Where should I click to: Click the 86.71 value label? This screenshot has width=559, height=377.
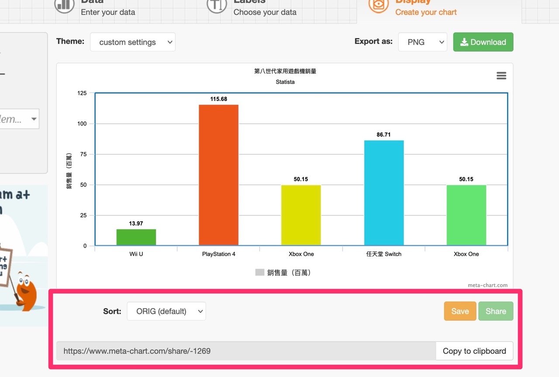point(384,135)
